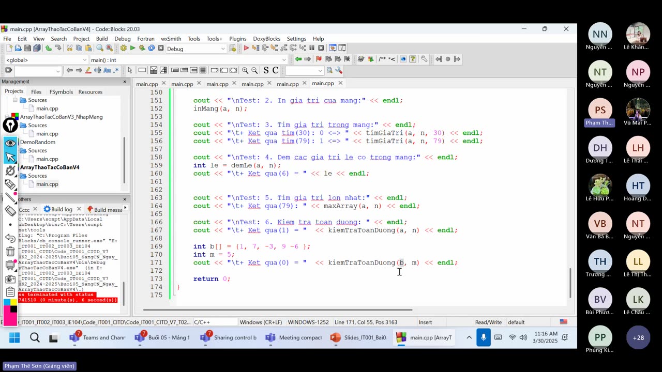Open Teams and Channels taskbar button
662x372 pixels.
click(98, 337)
